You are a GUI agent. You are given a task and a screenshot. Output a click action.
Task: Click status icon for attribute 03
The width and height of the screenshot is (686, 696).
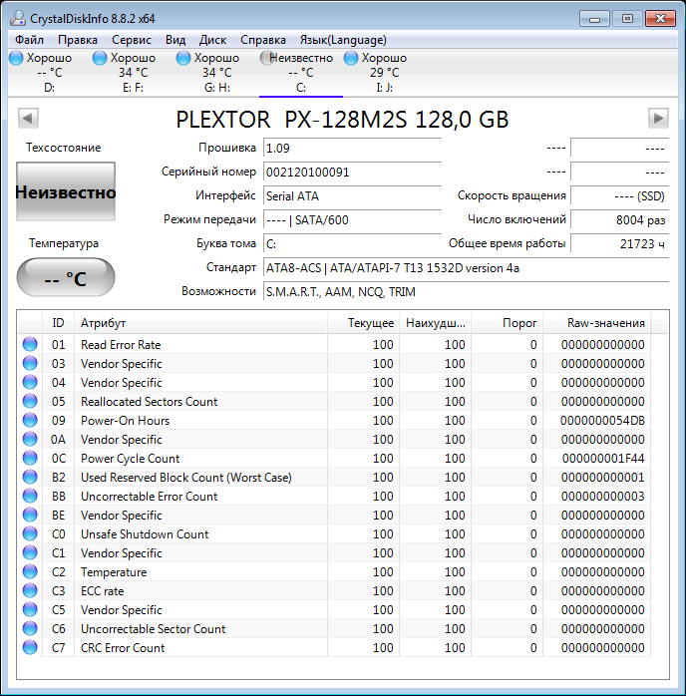pyautogui.click(x=30, y=364)
